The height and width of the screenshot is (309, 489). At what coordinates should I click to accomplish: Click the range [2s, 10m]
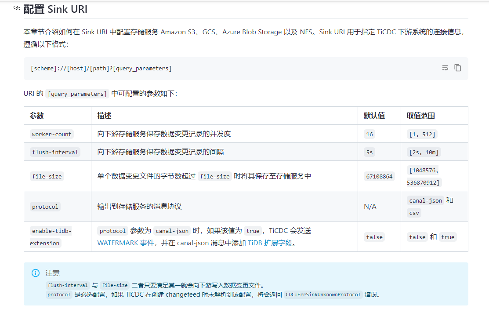click(424, 153)
